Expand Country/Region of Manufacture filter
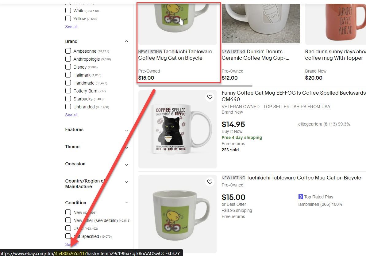Image resolution: width=366 pixels, height=256 pixels. click(x=126, y=182)
